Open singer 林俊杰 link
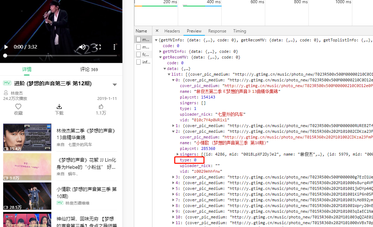Viewport: 373px width, 227px height. click(17, 93)
